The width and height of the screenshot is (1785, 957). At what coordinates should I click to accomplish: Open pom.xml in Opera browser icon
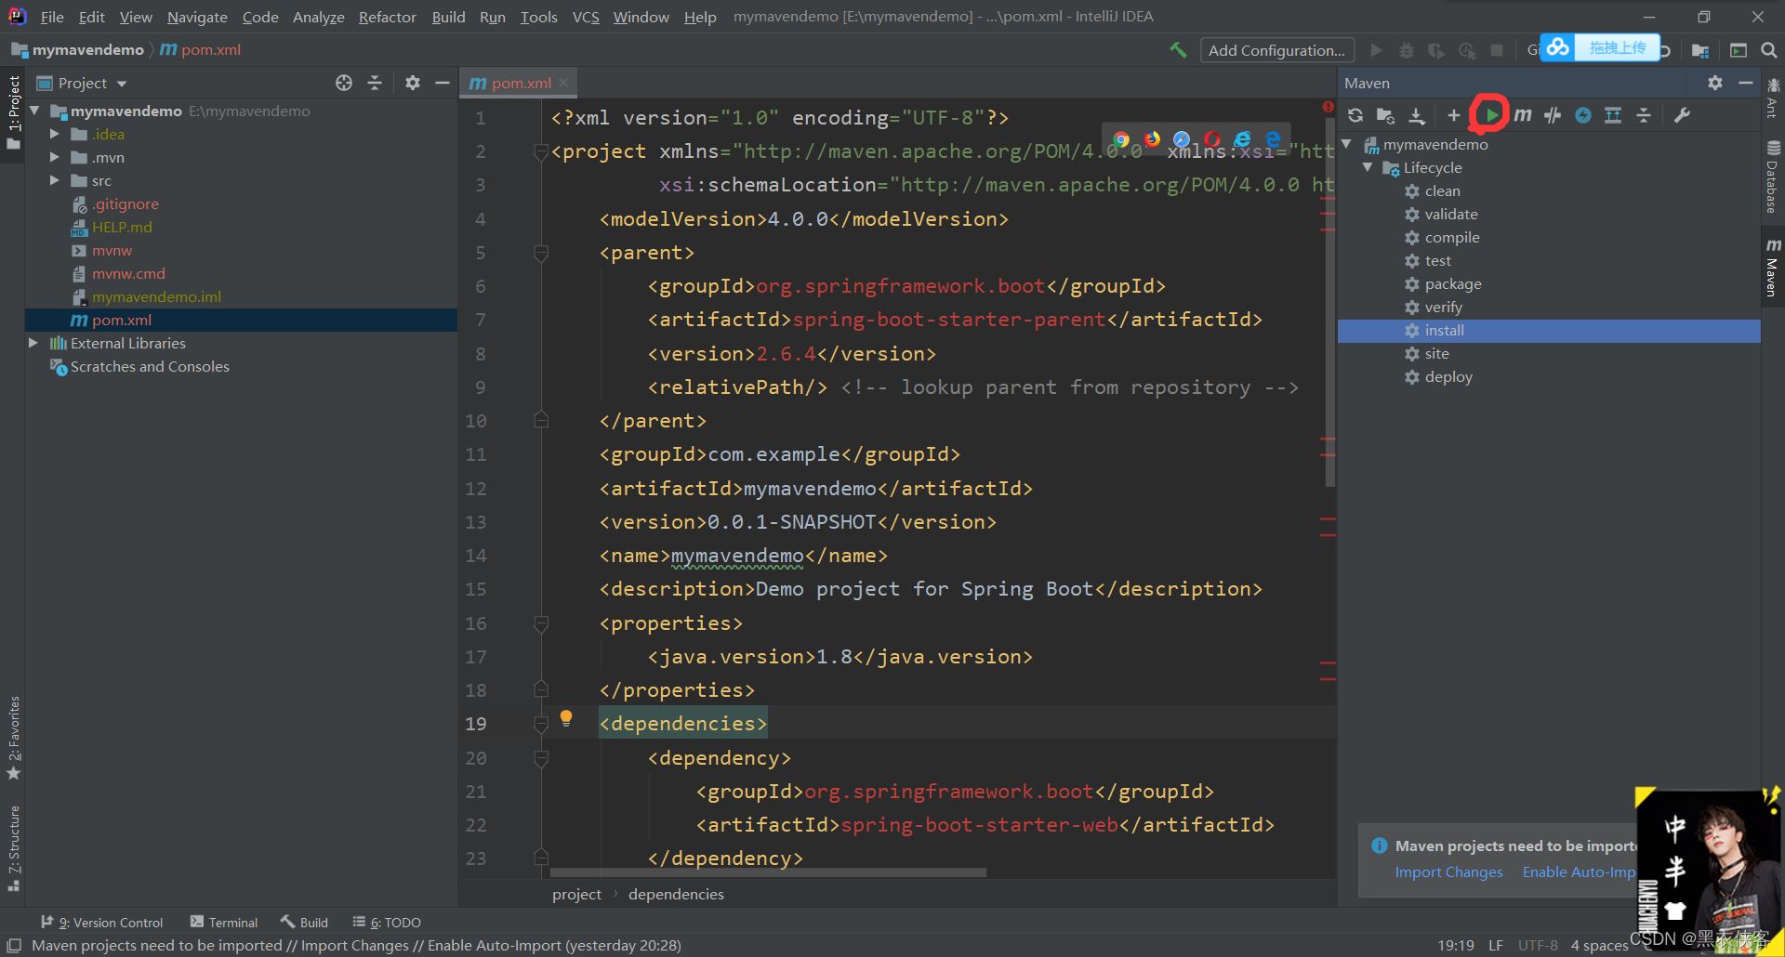(x=1211, y=139)
